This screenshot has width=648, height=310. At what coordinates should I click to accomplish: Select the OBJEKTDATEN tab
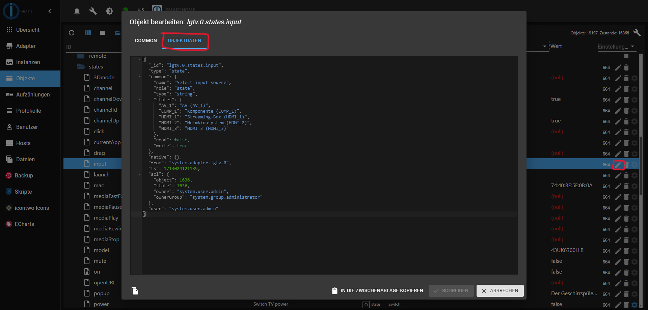[x=184, y=40]
